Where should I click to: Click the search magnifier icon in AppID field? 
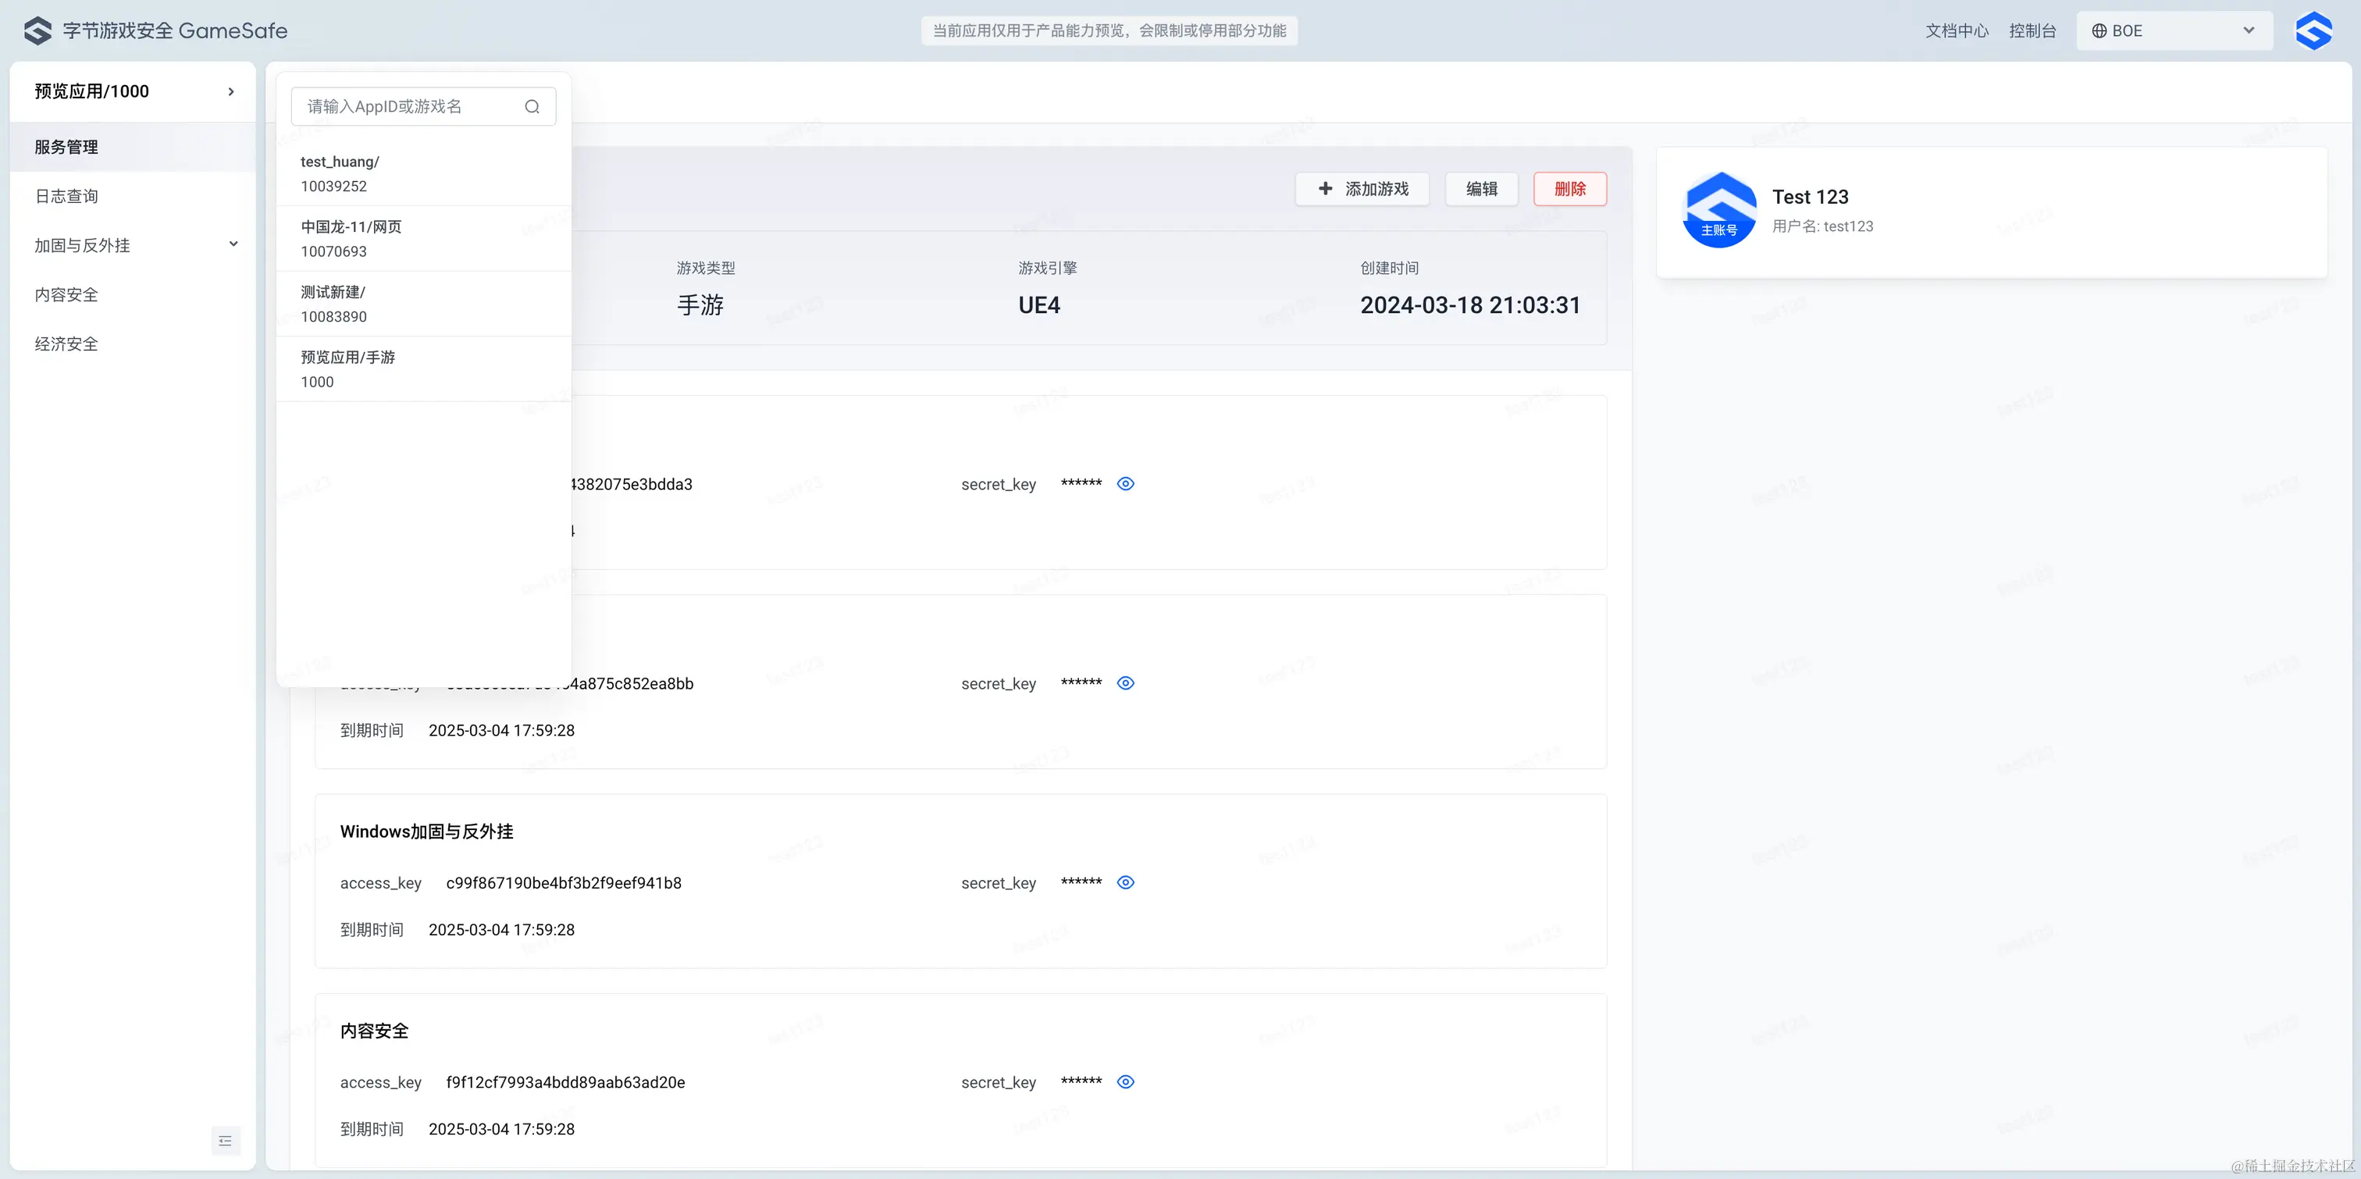click(x=532, y=106)
